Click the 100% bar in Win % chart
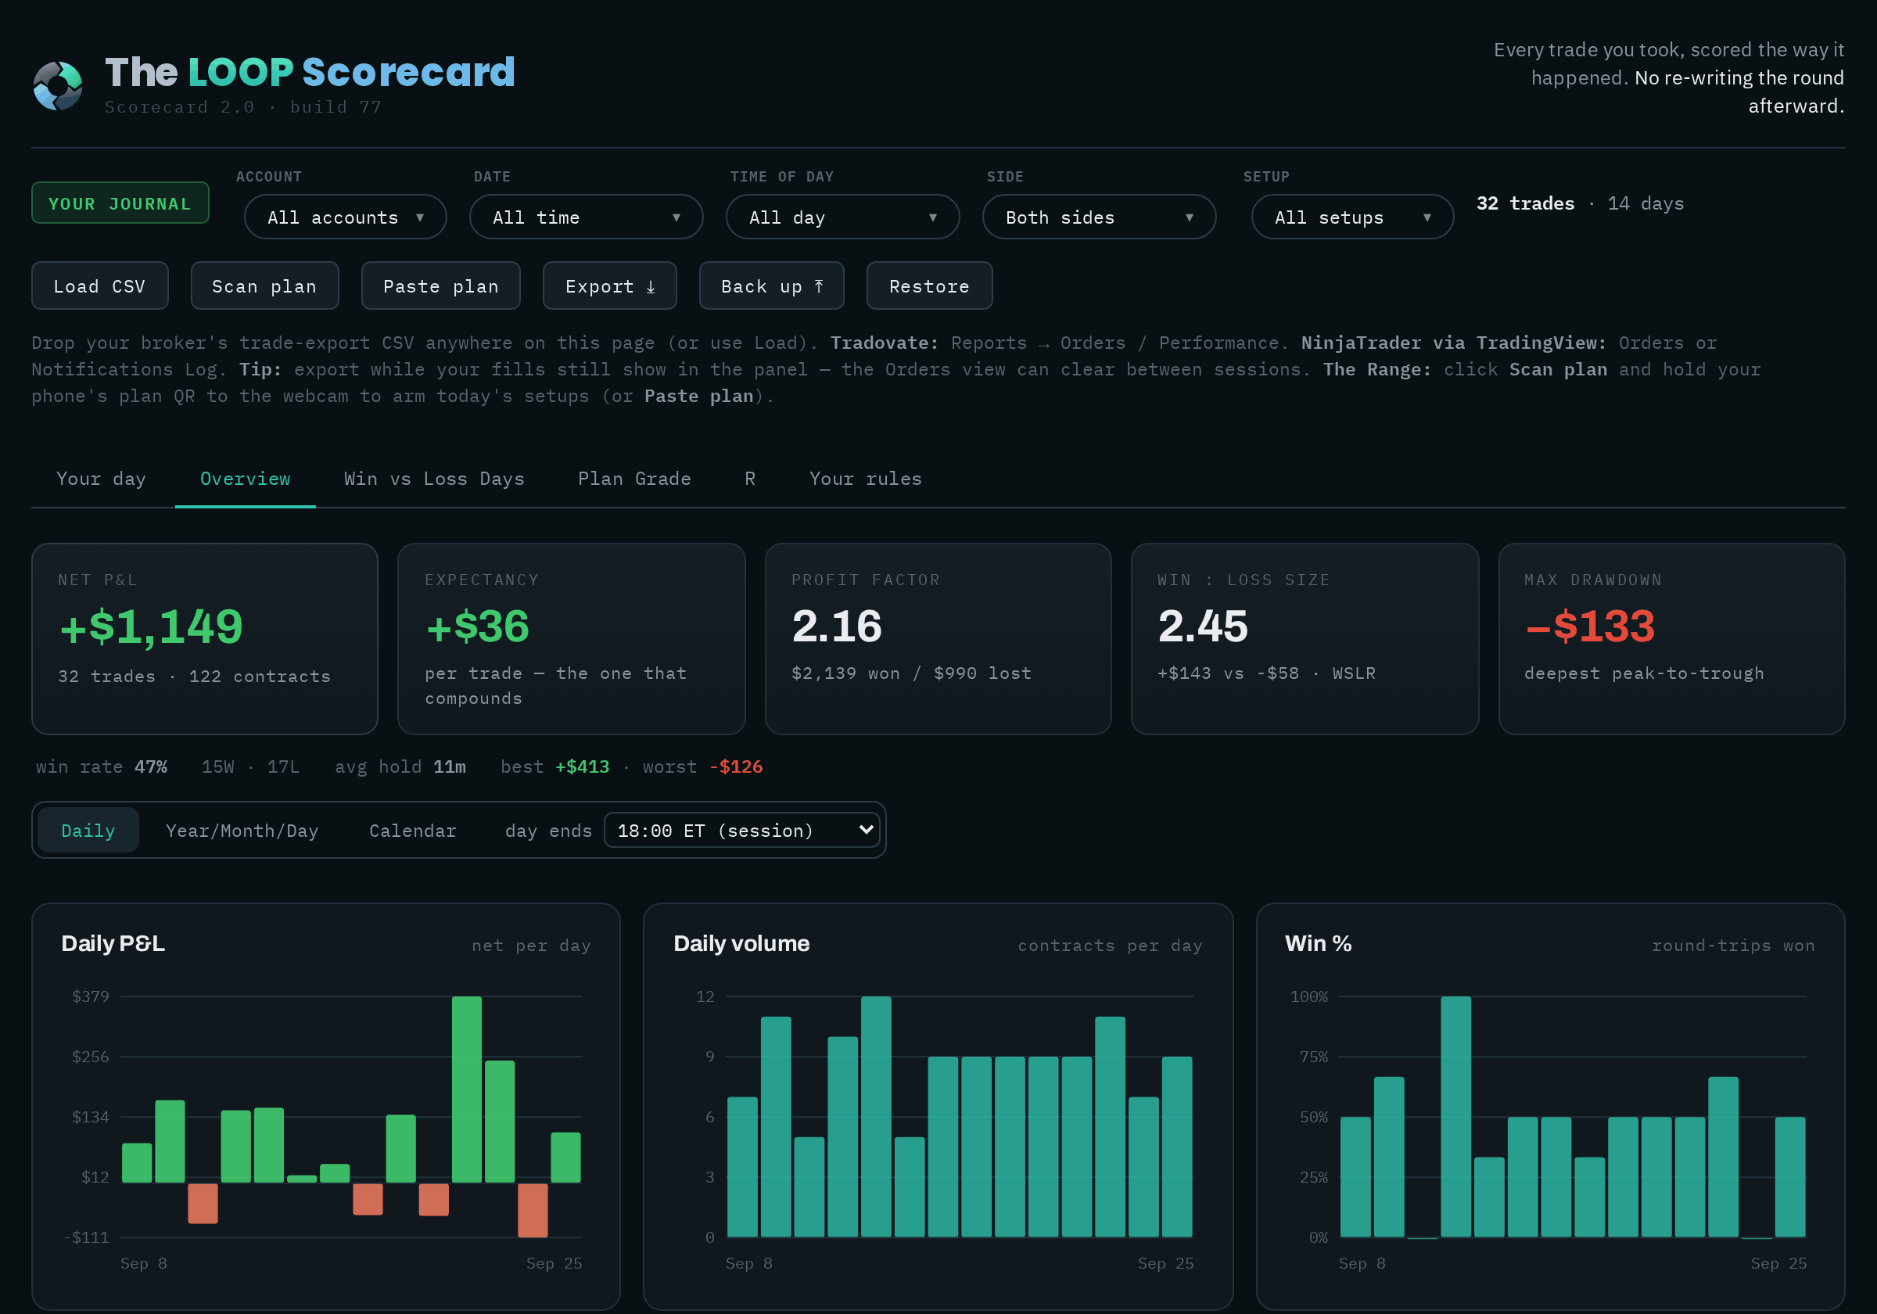The height and width of the screenshot is (1314, 1877). (1456, 1116)
